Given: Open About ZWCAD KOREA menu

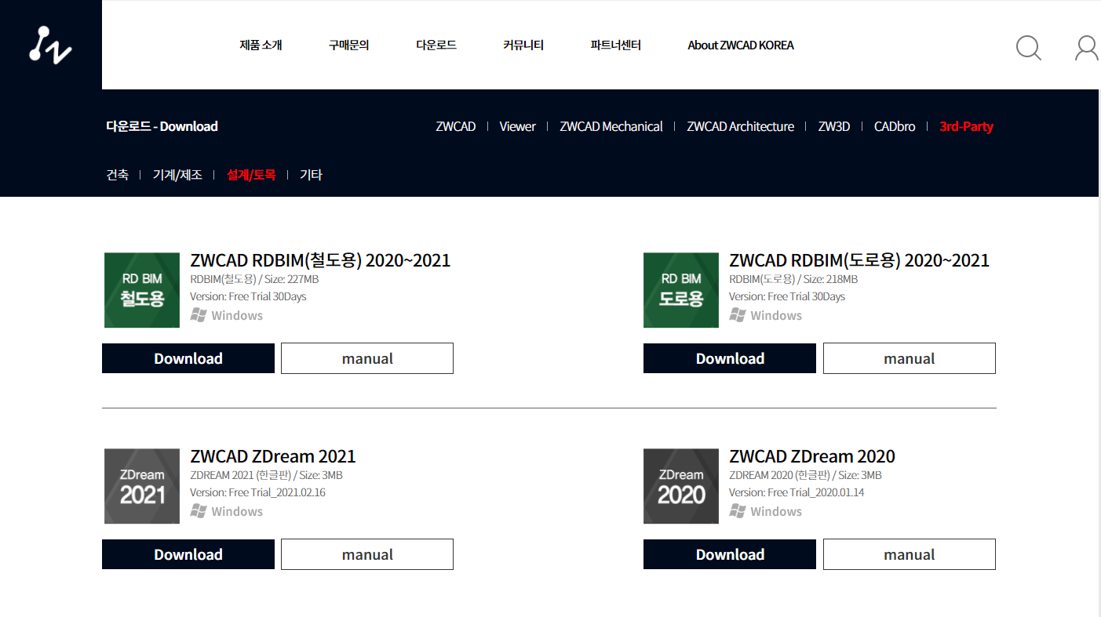Looking at the screenshot, I should pos(741,45).
